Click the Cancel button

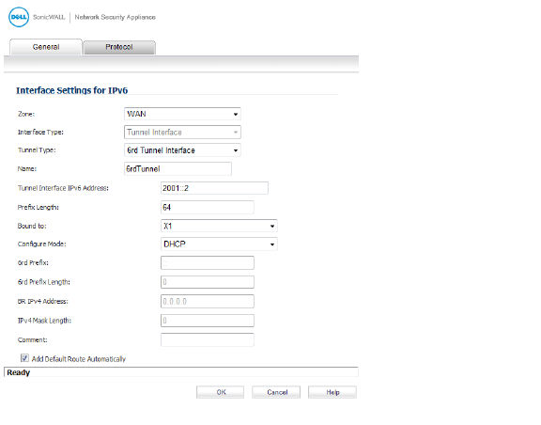[276, 392]
